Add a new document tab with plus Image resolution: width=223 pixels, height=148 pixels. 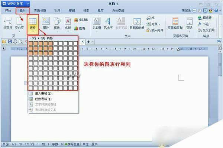(88, 42)
